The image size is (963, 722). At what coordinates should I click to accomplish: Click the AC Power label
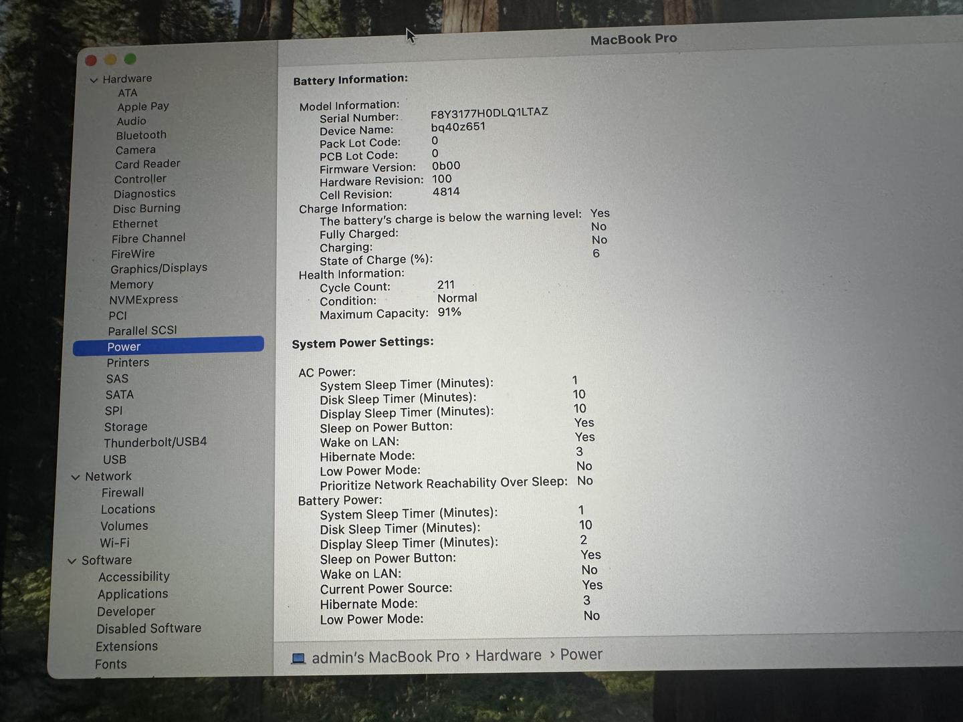[x=327, y=372]
